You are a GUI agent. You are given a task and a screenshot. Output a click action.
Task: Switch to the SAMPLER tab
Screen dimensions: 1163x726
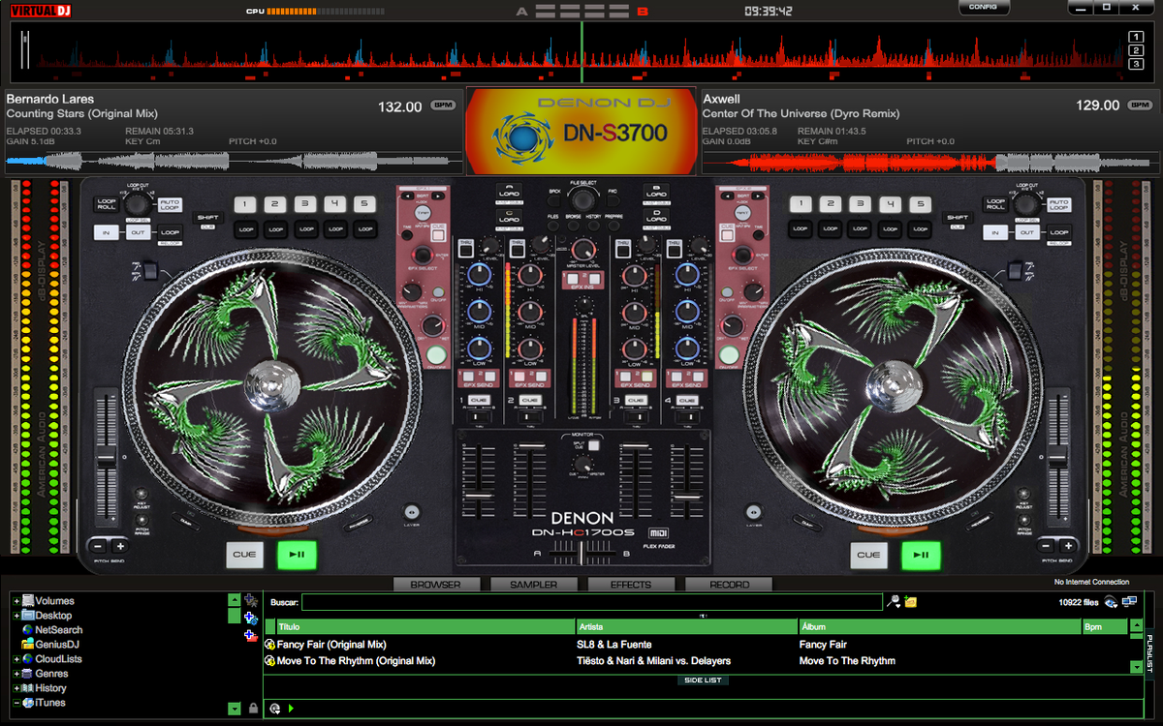pyautogui.click(x=534, y=585)
